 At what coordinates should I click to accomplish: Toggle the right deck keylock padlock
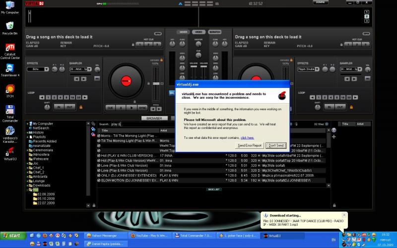coord(291,60)
